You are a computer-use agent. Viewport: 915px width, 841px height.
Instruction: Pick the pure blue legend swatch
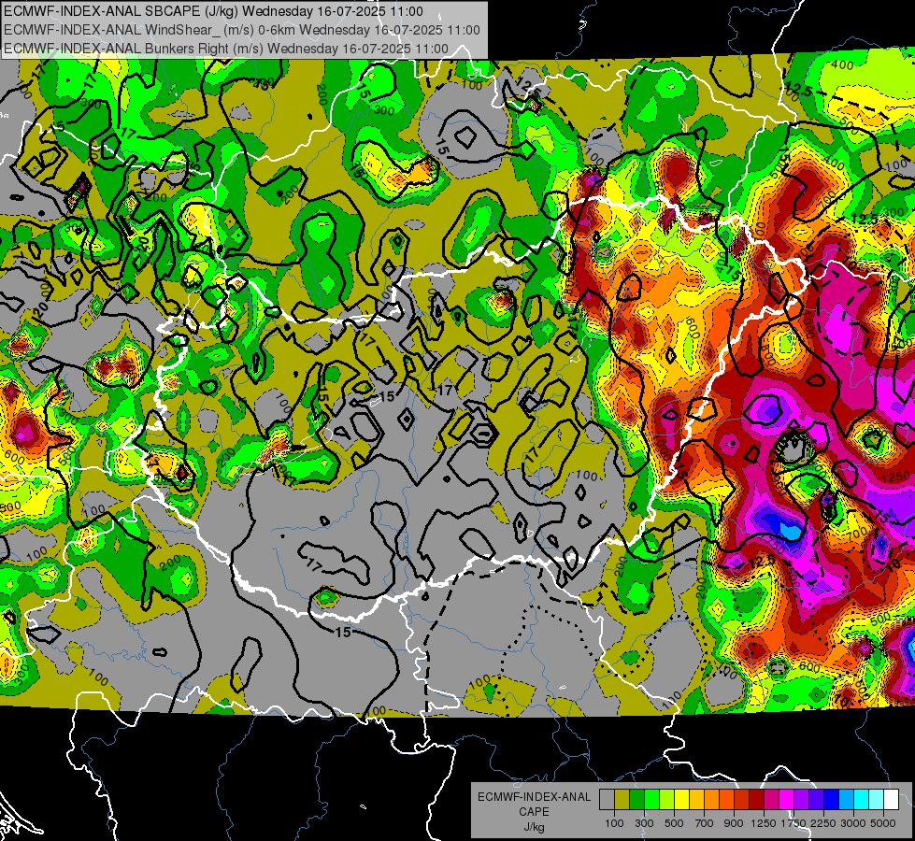coord(831,800)
